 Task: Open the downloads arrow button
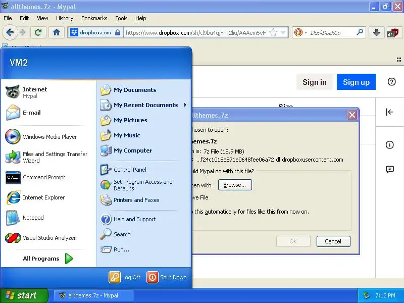[x=377, y=32]
